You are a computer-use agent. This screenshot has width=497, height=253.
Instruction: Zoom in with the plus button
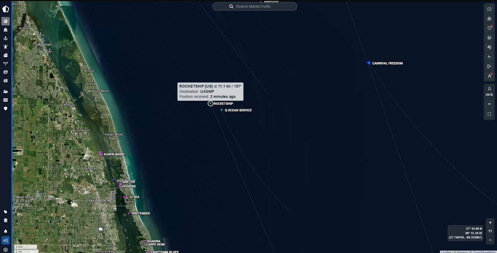click(490, 222)
